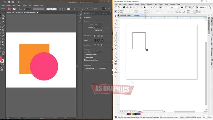
Task: Click Document Setup under Quick Actions
Action: (x=90, y=68)
